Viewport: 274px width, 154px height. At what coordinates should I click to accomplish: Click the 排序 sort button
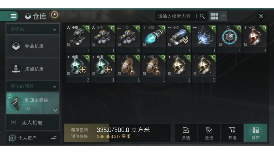tap(255, 133)
